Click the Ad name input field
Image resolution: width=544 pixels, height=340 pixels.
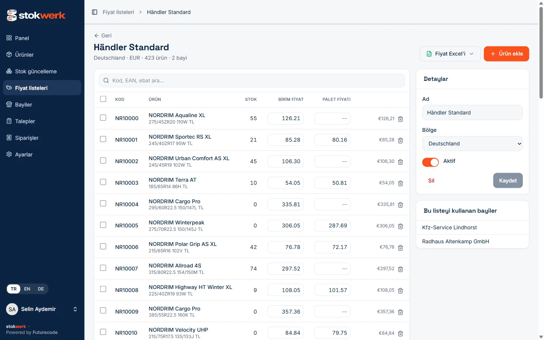coord(472,113)
